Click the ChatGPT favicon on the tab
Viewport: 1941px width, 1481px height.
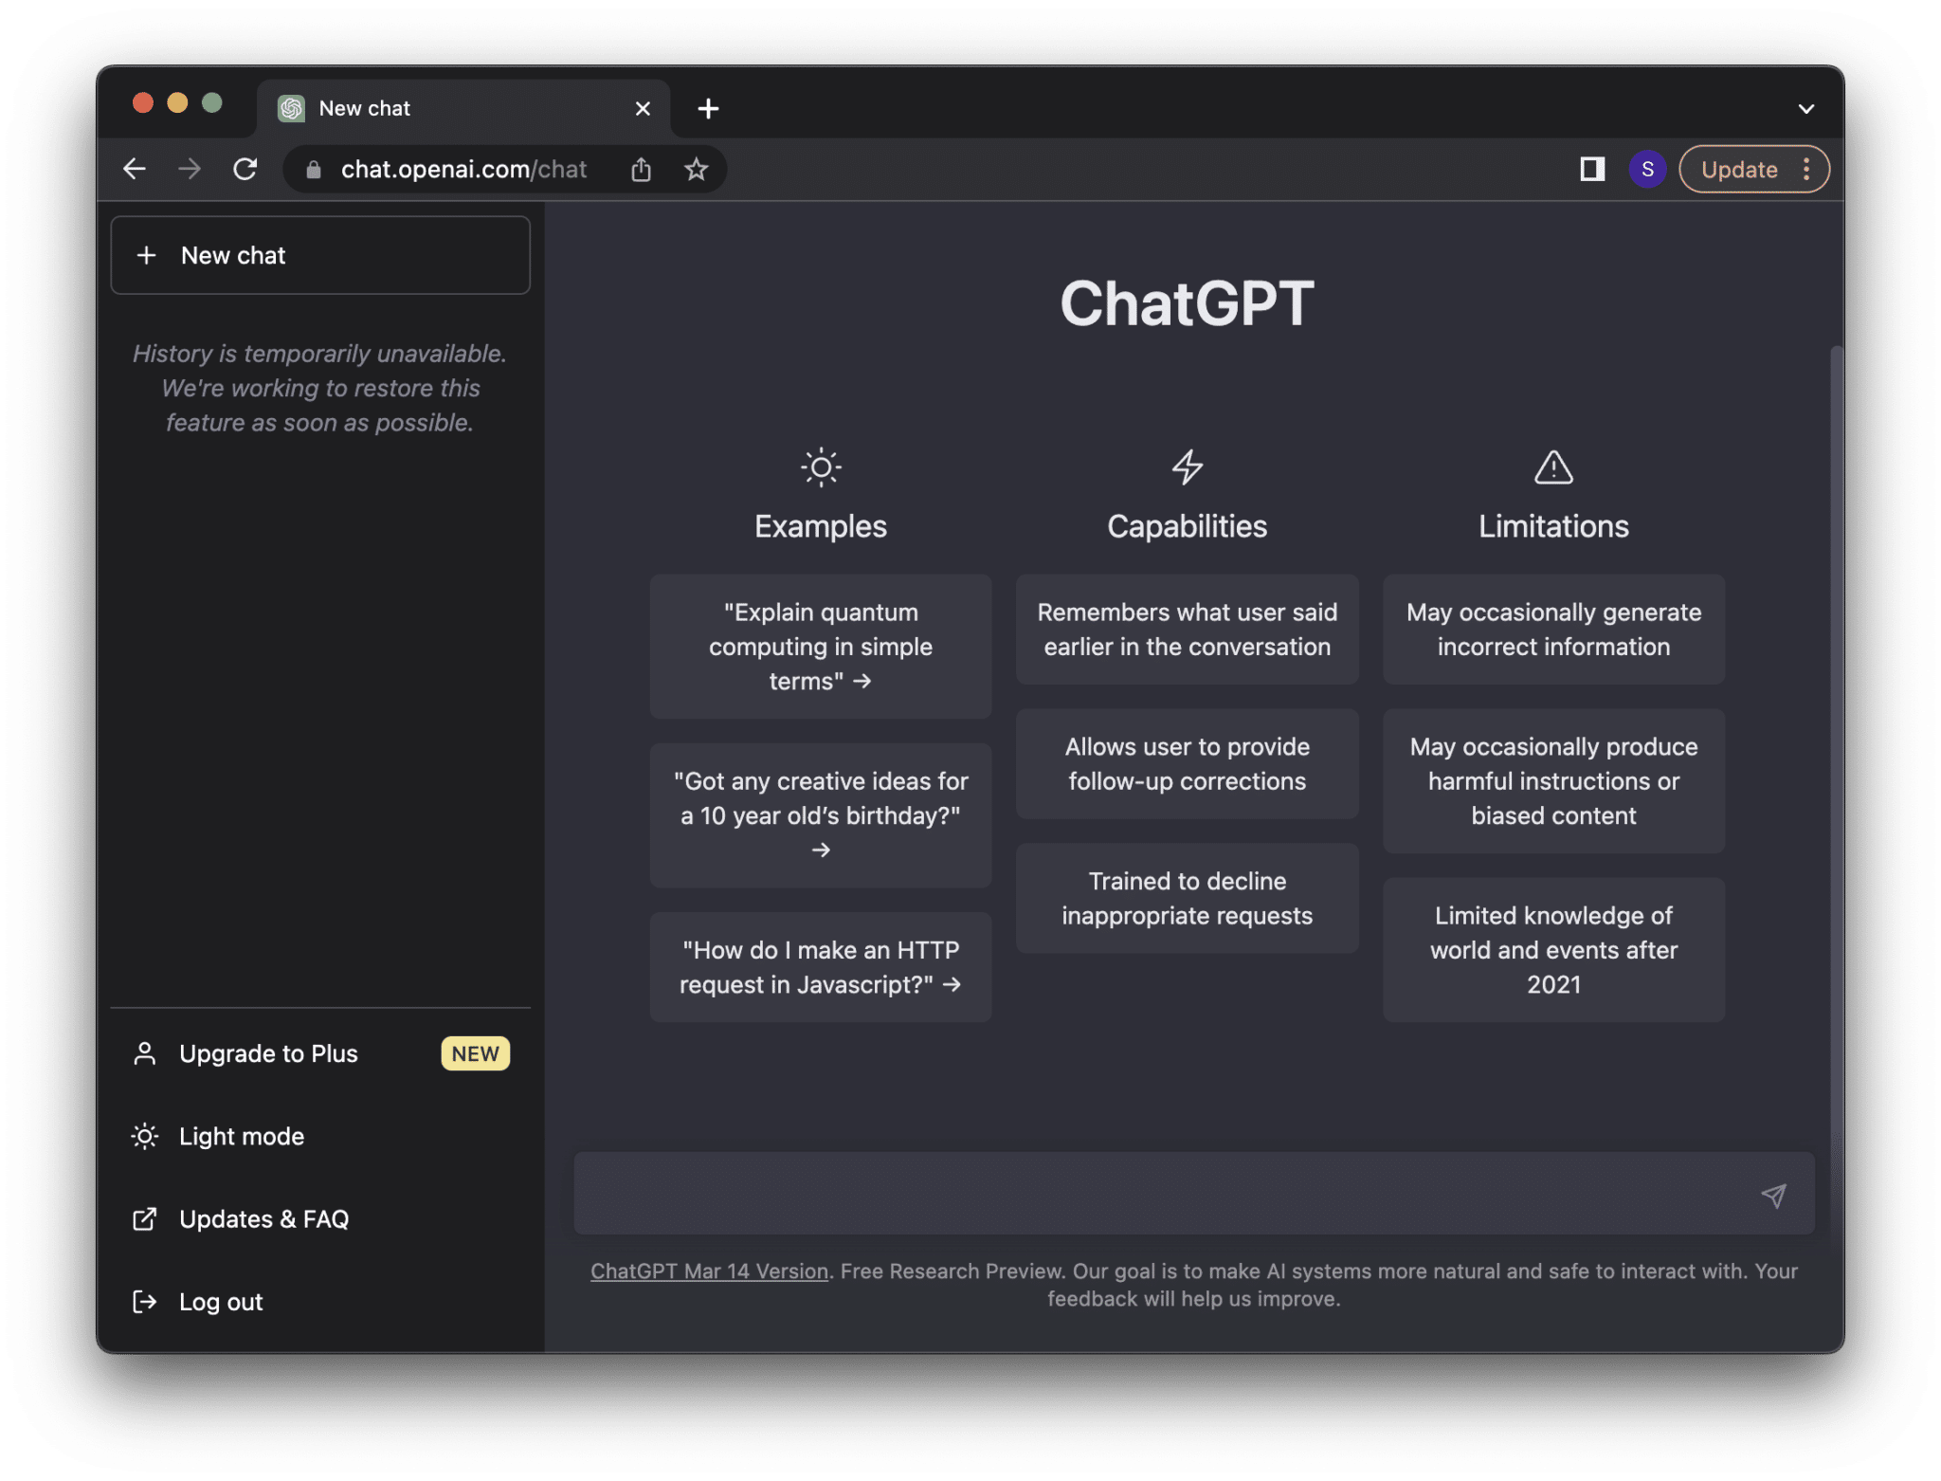(292, 108)
